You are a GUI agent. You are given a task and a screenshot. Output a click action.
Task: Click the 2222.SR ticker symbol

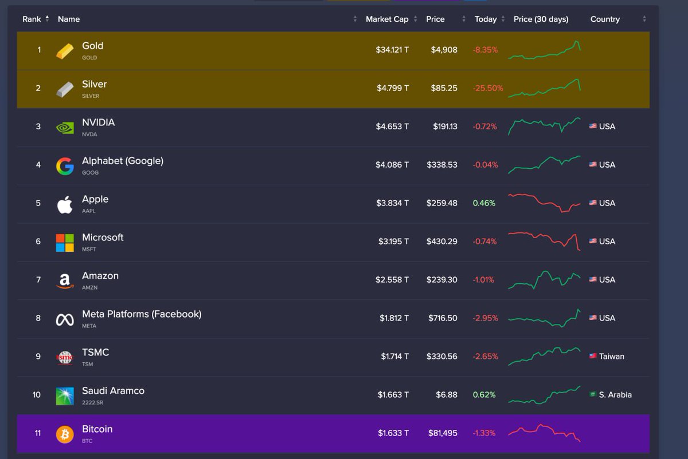coord(92,403)
